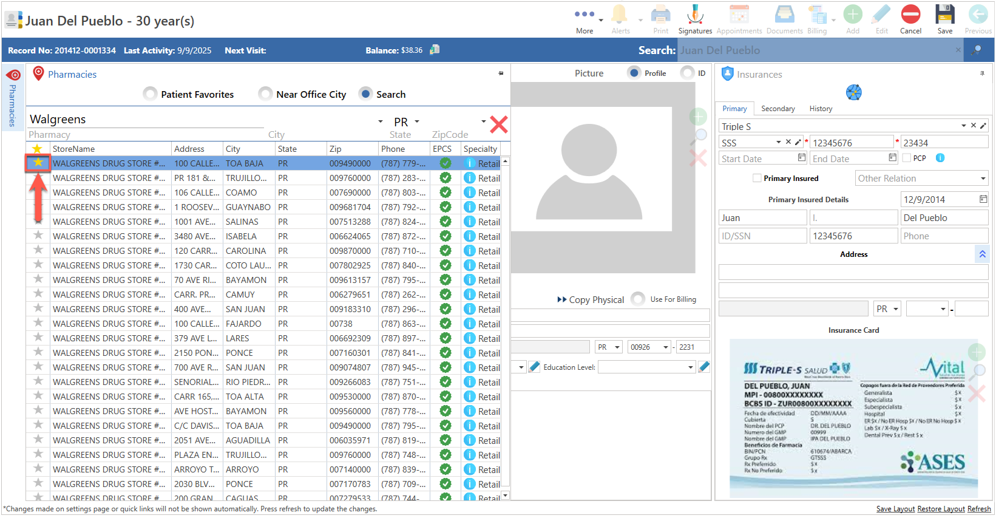This screenshot has width=996, height=518.
Task: Open the Billing toolbar icon
Action: pos(816,19)
